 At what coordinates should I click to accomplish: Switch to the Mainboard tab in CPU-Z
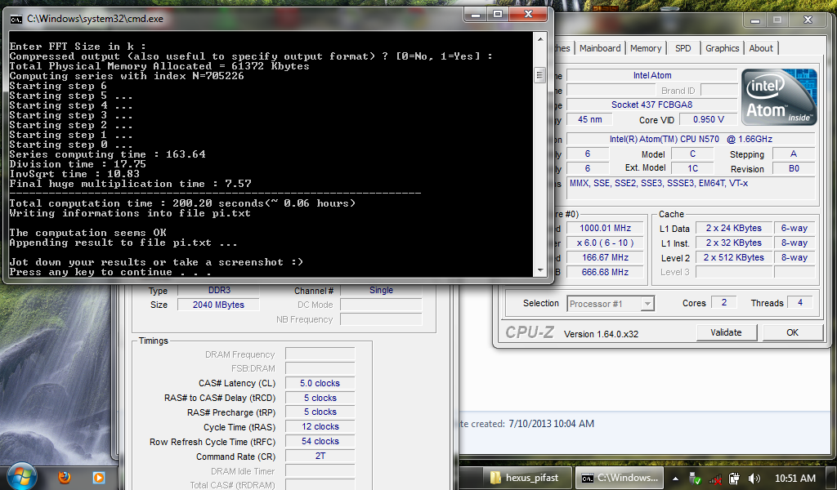tap(600, 48)
